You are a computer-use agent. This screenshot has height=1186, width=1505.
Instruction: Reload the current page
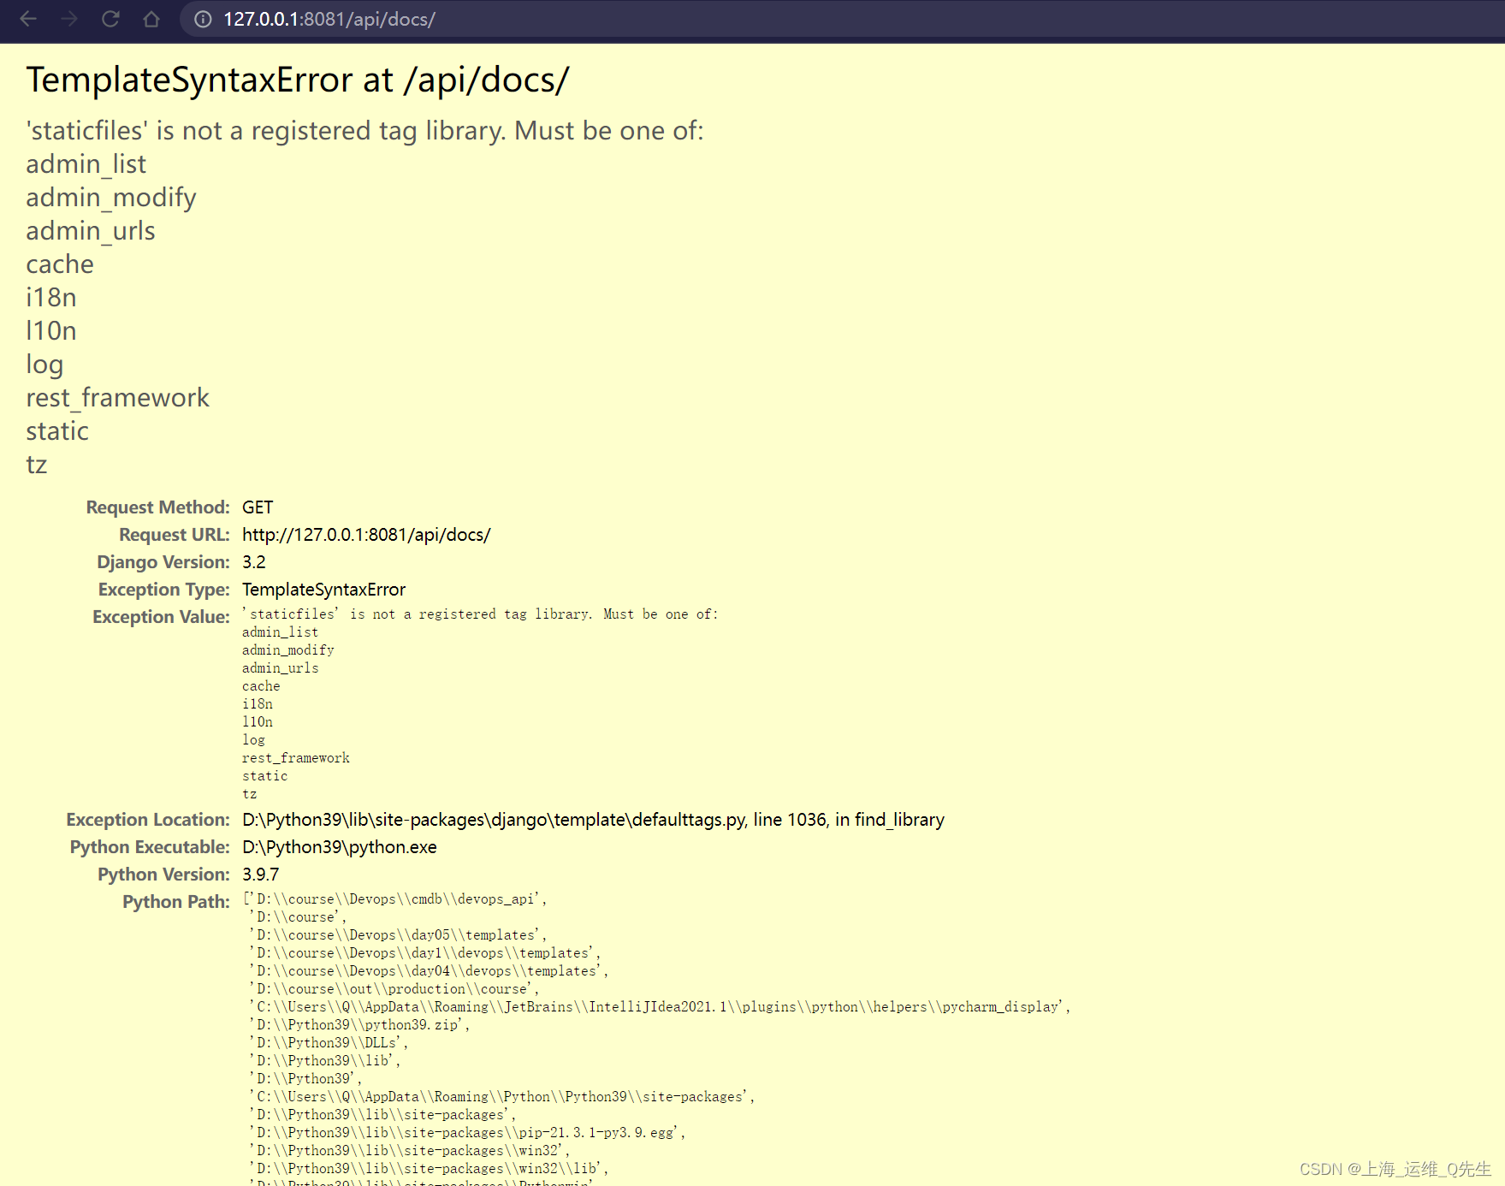point(110,19)
